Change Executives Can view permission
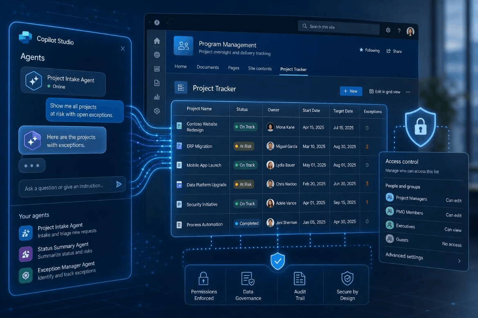 point(453,229)
